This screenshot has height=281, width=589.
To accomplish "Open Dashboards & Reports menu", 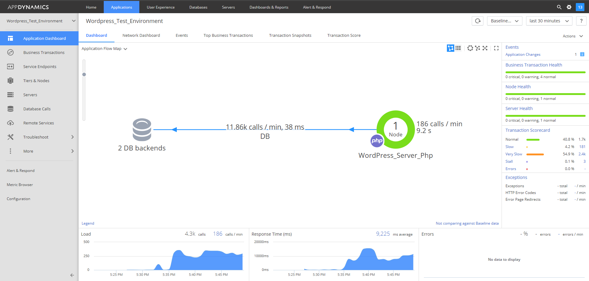I will pyautogui.click(x=269, y=7).
